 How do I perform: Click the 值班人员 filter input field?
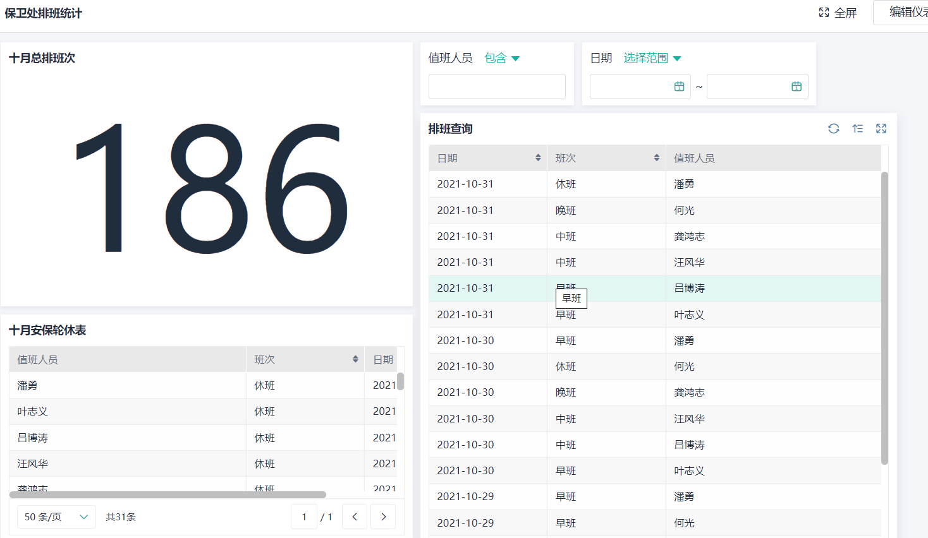(x=497, y=87)
